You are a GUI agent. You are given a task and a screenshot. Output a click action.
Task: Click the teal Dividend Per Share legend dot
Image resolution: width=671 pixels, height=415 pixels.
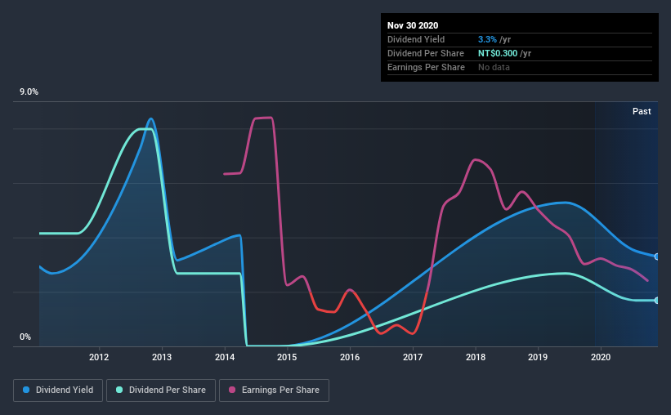click(119, 390)
